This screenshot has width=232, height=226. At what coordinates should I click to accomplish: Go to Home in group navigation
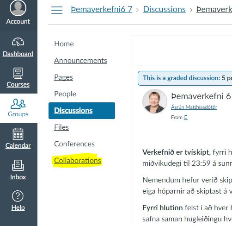(64, 44)
